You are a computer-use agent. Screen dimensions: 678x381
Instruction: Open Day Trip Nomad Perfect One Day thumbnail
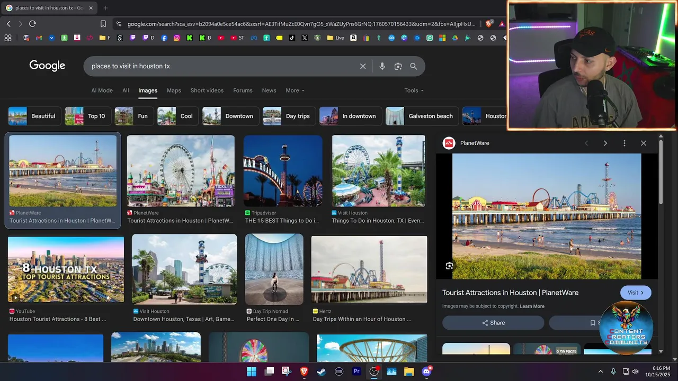274,269
